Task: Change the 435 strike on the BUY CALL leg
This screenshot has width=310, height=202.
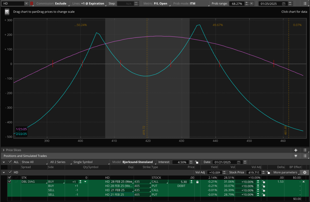Action: (x=142, y=182)
